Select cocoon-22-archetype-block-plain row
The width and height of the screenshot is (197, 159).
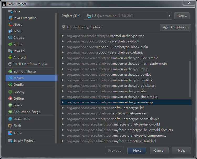(126, 47)
